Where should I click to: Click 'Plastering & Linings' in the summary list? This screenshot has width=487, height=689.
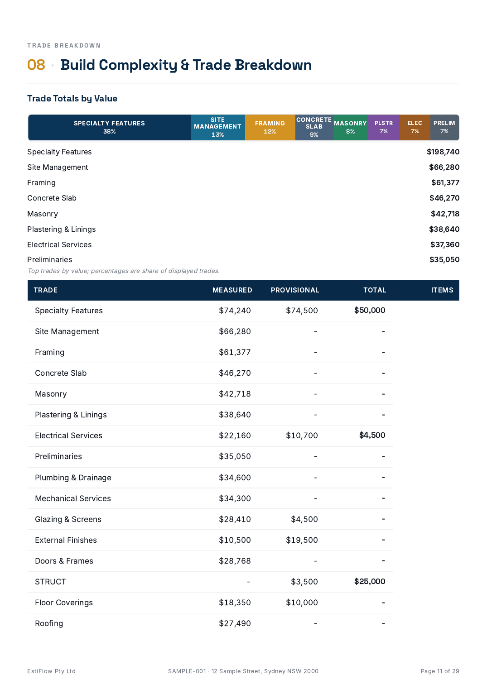pos(62,230)
